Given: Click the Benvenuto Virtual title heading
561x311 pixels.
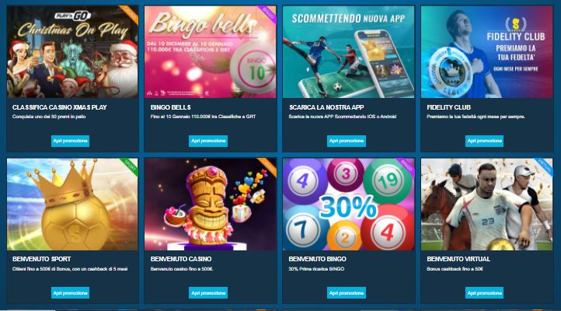Looking at the screenshot, I should click(x=458, y=259).
